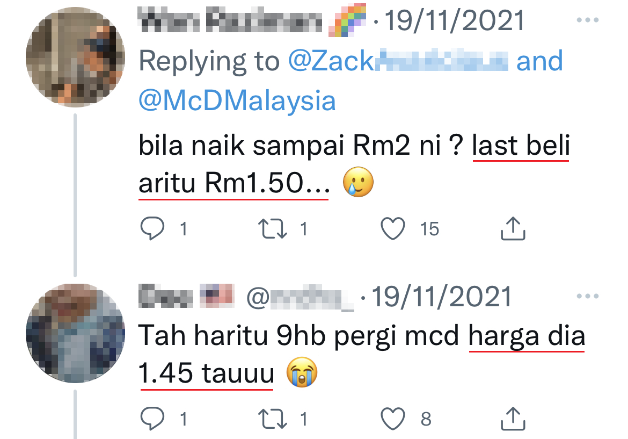The height and width of the screenshot is (439, 628).
Task: Retweet the Rm1.50 tweet
Action: pos(272,228)
